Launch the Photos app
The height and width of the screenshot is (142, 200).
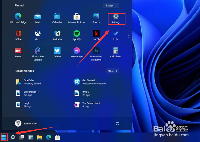[x=96, y=18]
